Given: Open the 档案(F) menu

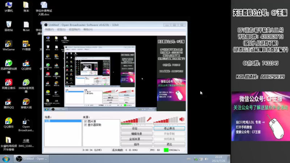Looking at the screenshot, I should [49, 29].
